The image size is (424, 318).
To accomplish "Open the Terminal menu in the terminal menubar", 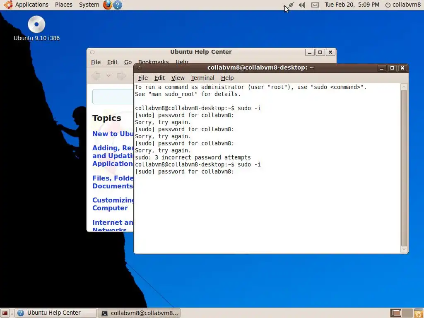I will click(202, 78).
